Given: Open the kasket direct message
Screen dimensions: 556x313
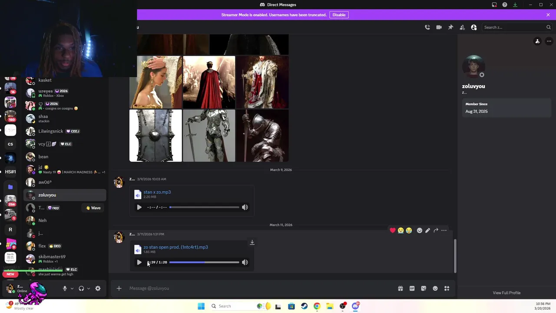Looking at the screenshot, I should [x=65, y=80].
